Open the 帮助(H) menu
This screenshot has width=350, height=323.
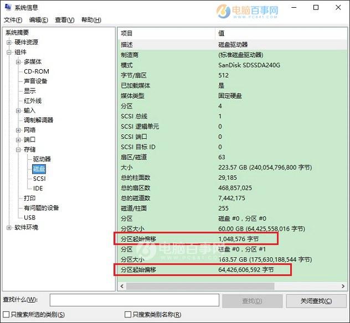pos(91,20)
